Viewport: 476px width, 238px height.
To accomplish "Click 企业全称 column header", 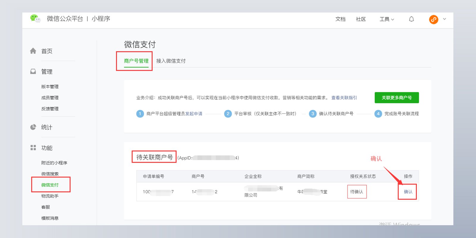I will [253, 176].
